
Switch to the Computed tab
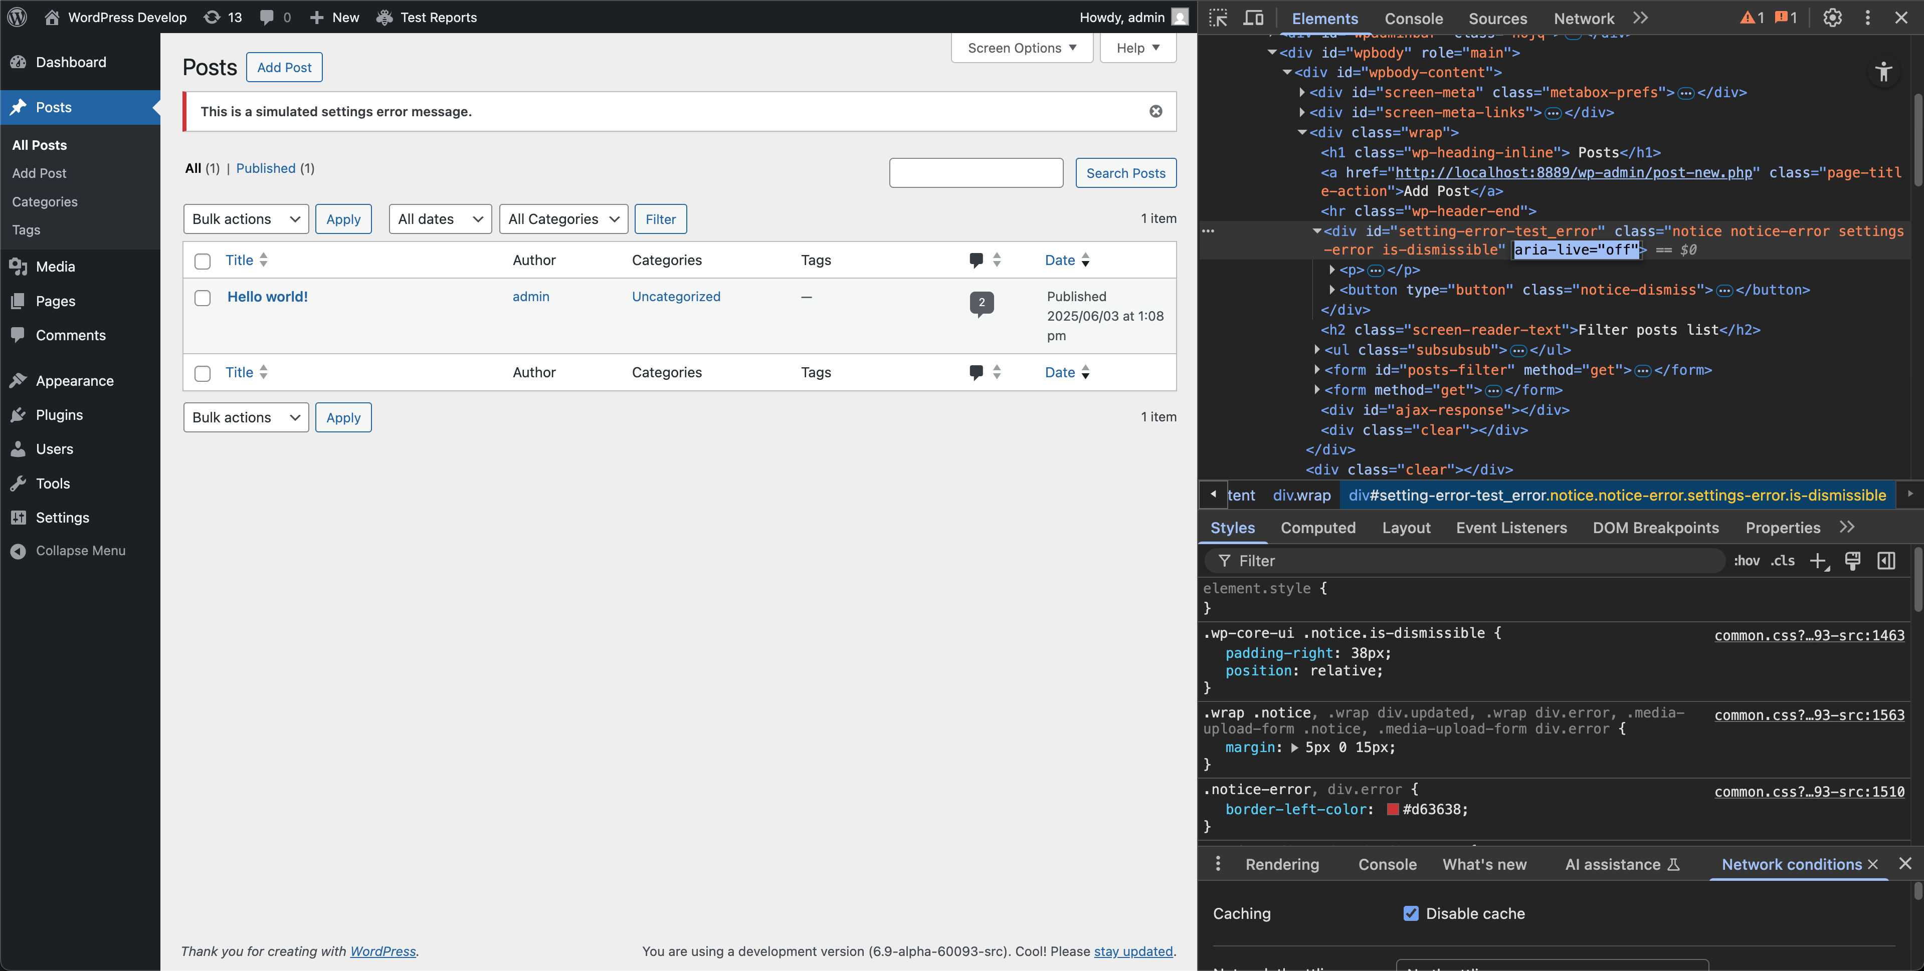(1317, 528)
